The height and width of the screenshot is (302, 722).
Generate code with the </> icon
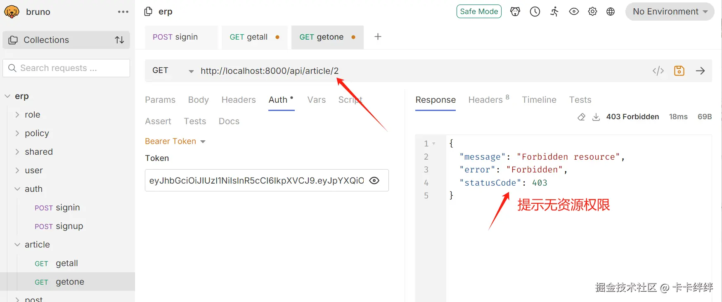(x=658, y=71)
